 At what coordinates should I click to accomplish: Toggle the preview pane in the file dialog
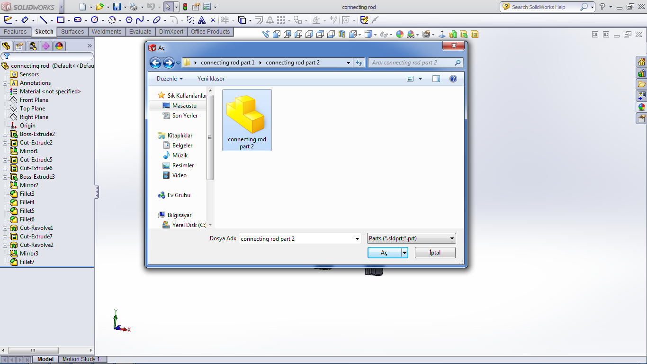pos(436,79)
